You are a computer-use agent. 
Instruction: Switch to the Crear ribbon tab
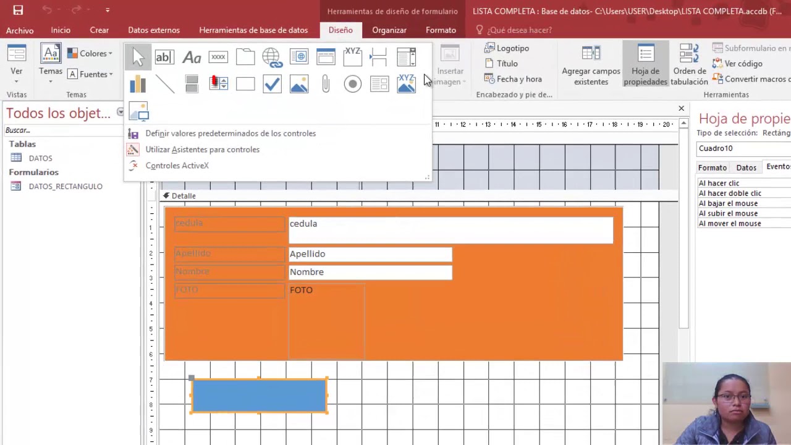tap(99, 30)
